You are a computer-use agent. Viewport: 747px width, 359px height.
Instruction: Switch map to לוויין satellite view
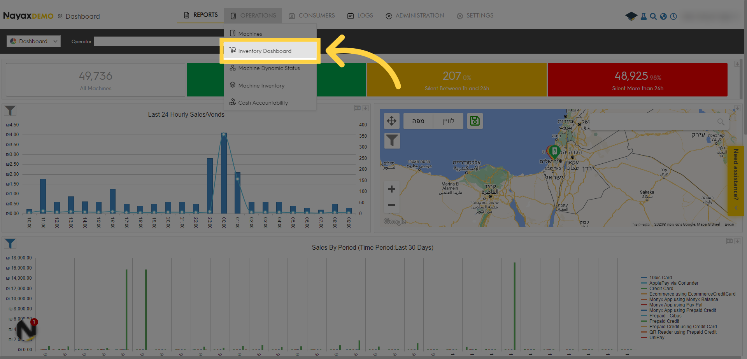(x=448, y=121)
